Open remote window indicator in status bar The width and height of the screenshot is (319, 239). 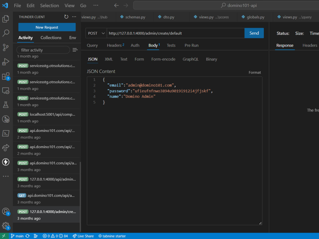[4, 236]
